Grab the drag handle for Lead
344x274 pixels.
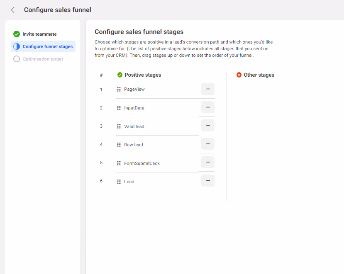(x=119, y=182)
